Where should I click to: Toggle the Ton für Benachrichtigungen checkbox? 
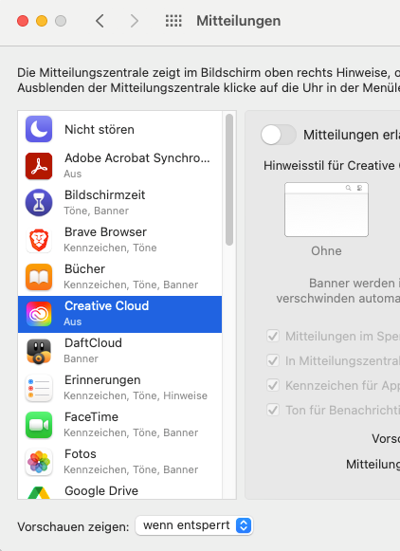(273, 410)
